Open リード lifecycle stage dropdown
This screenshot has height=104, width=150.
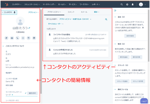(9, 95)
